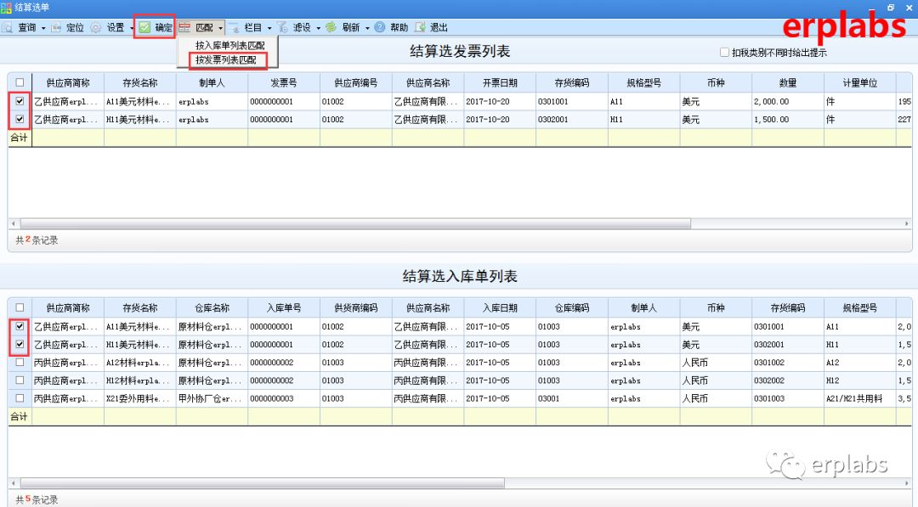Check receipt row X21委外用料 checkbox
This screenshot has width=918, height=507.
[x=20, y=398]
